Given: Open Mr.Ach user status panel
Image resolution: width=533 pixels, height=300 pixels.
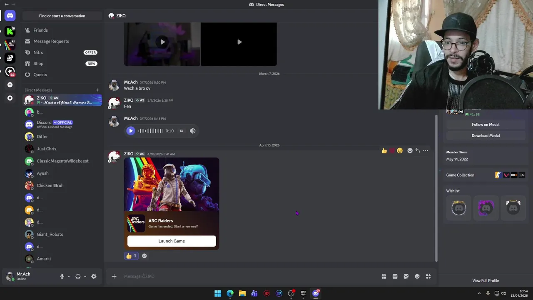Looking at the screenshot, I should click(x=24, y=276).
